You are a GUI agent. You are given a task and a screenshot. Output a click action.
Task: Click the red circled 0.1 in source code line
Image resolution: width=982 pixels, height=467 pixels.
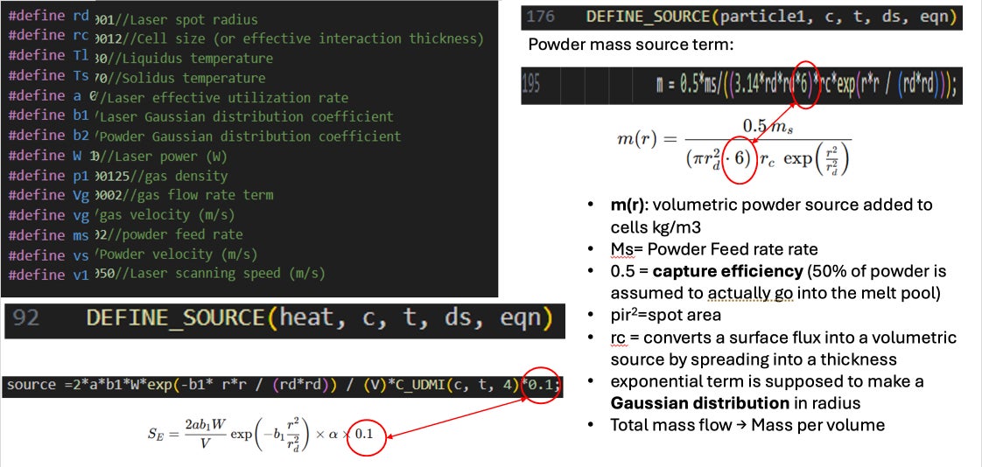point(540,386)
